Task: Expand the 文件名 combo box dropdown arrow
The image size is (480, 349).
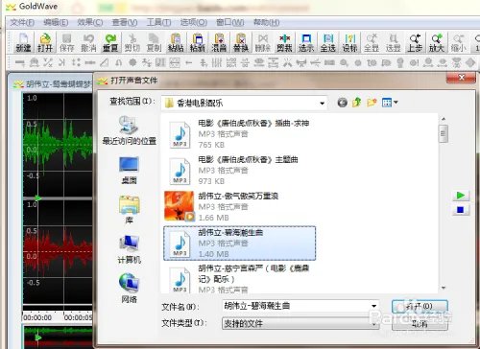Action: (373, 306)
